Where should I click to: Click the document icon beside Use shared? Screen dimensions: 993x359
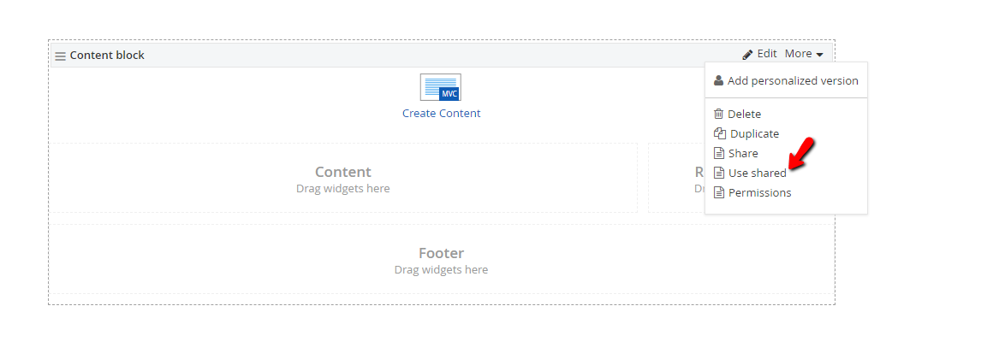pos(719,173)
